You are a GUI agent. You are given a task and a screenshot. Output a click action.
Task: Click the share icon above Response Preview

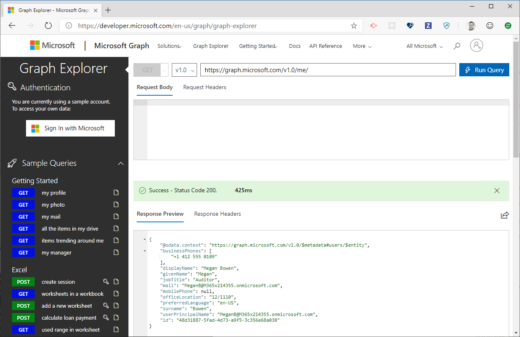click(x=505, y=215)
